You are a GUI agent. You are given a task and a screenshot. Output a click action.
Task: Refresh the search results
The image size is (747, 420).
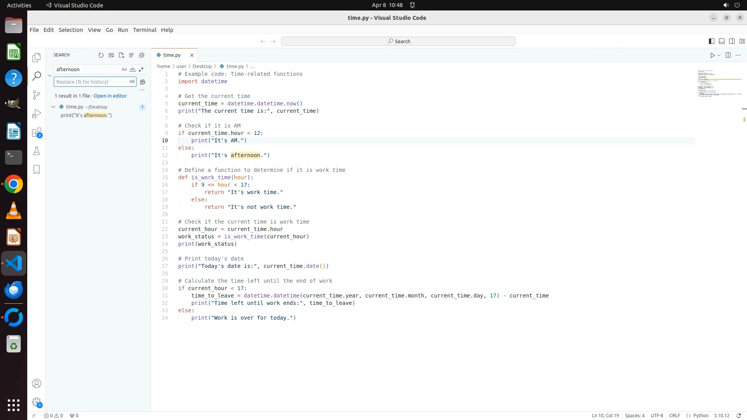[x=101, y=55]
